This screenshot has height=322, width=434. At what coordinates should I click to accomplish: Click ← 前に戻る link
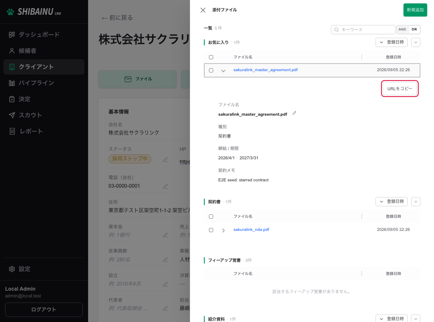click(117, 18)
